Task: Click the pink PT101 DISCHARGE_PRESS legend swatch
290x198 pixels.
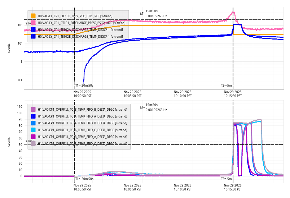Action: click(33, 23)
